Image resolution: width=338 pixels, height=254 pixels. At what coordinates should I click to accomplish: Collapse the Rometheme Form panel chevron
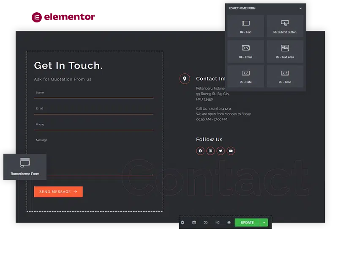click(x=300, y=8)
